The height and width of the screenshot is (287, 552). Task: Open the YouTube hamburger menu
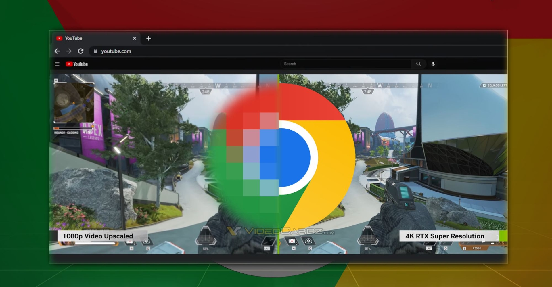coord(57,64)
